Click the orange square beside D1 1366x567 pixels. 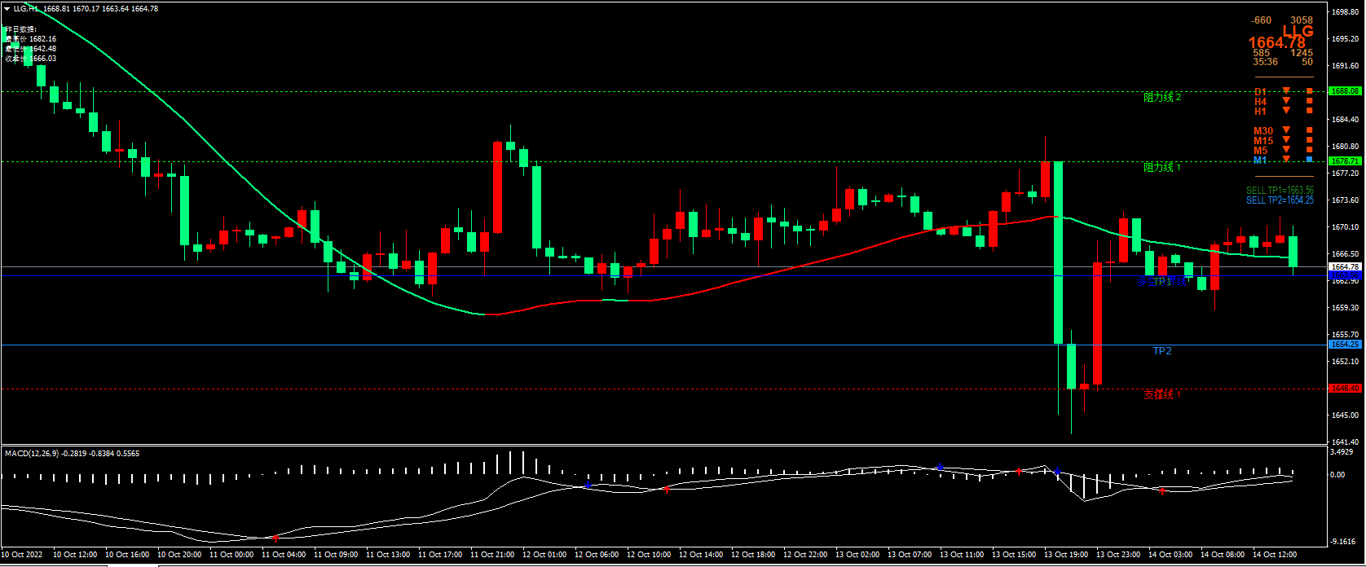tap(1310, 91)
